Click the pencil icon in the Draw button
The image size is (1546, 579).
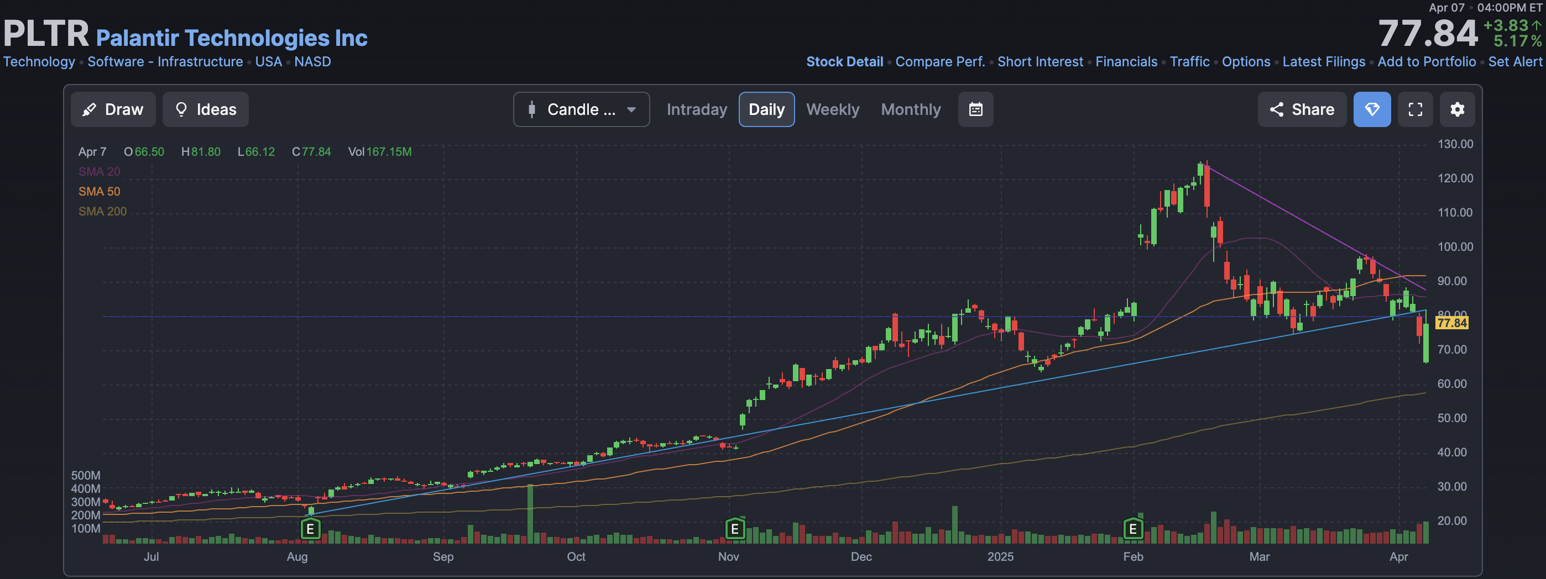click(89, 110)
